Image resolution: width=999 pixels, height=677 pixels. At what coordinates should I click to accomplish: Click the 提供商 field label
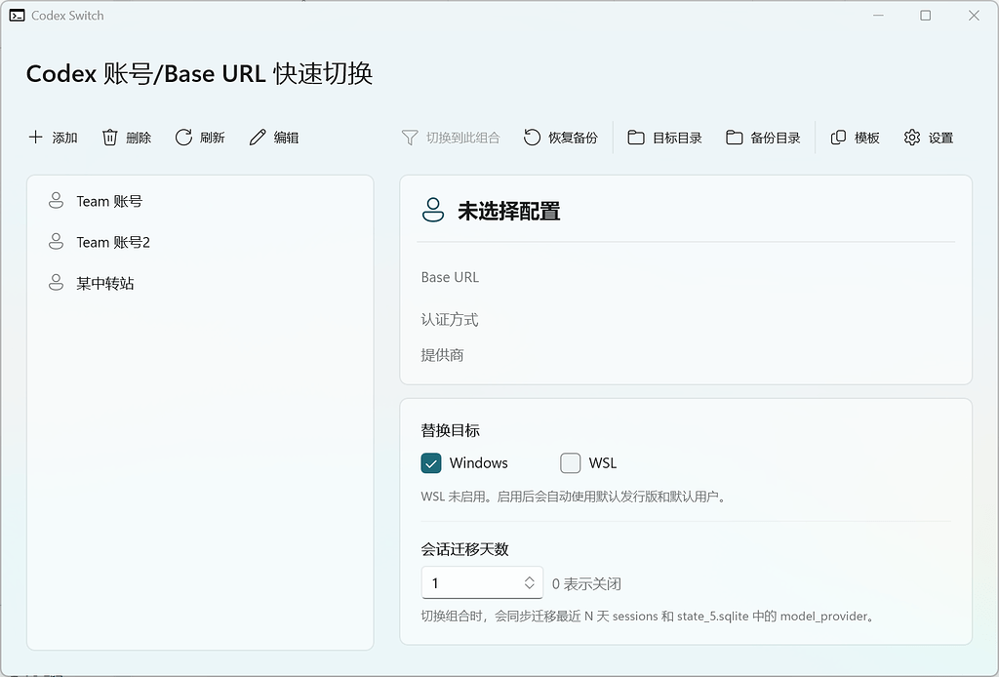[x=442, y=355]
